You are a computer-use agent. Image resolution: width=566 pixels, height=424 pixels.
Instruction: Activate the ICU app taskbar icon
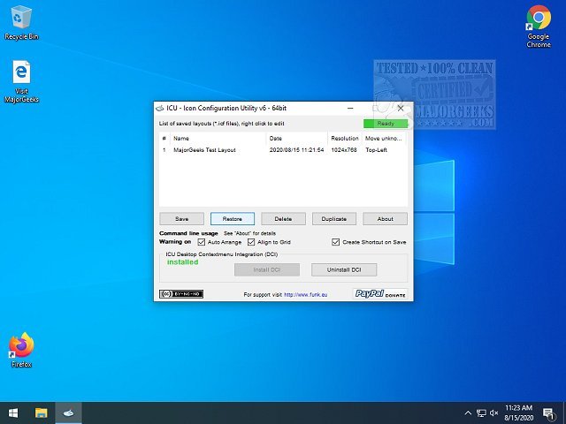69,413
